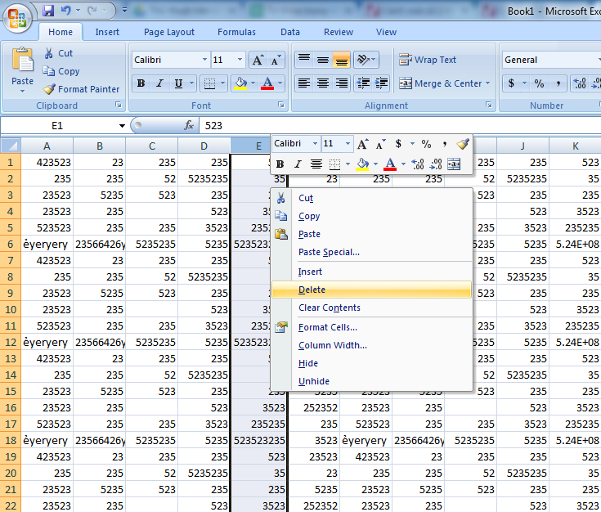The width and height of the screenshot is (601, 512).
Task: Toggle Italic in the ribbon Font group
Action: (159, 83)
